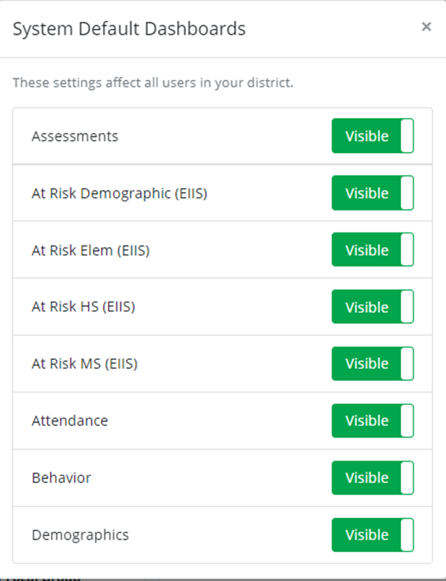
Task: Disable visibility for At Risk HS (EIIS)
Action: pos(373,307)
